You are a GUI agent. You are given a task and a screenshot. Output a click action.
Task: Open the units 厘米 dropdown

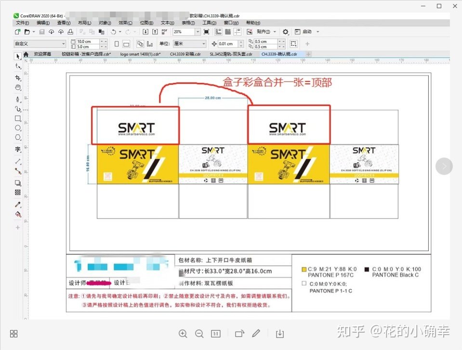[x=204, y=44]
